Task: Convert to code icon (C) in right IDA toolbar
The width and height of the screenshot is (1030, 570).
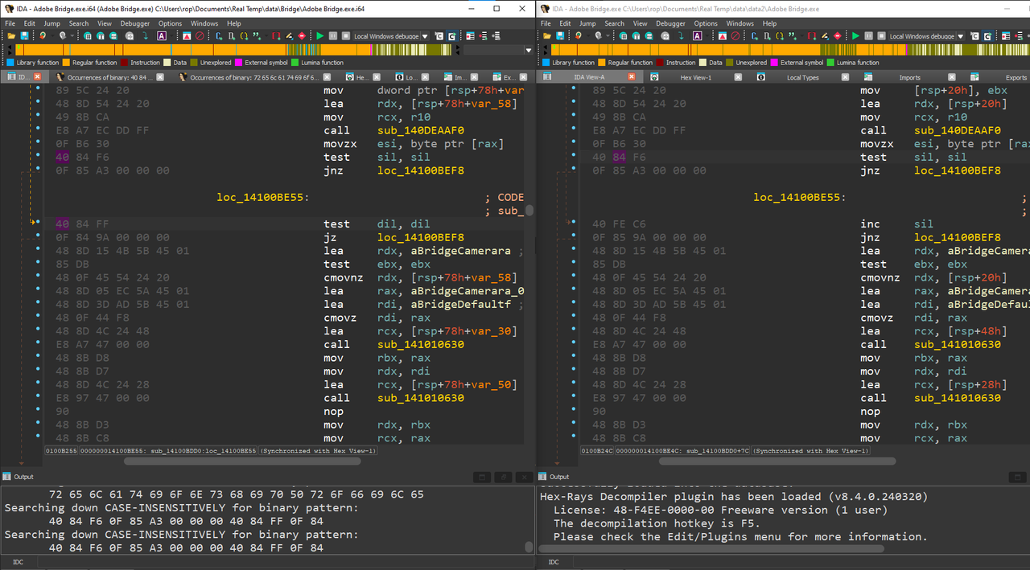Action: [755, 36]
